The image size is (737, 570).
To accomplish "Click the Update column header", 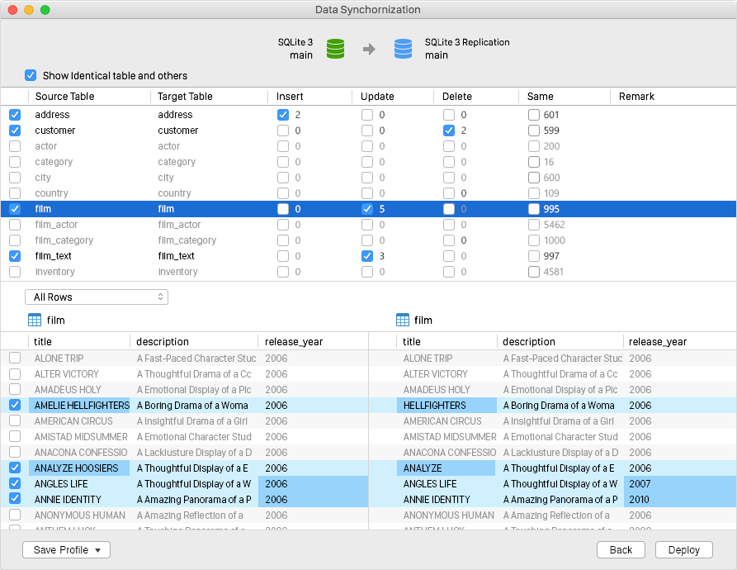I will (393, 97).
